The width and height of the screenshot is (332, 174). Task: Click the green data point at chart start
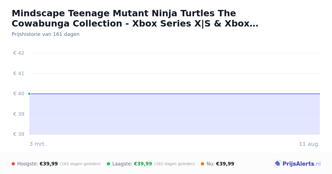[29, 94]
